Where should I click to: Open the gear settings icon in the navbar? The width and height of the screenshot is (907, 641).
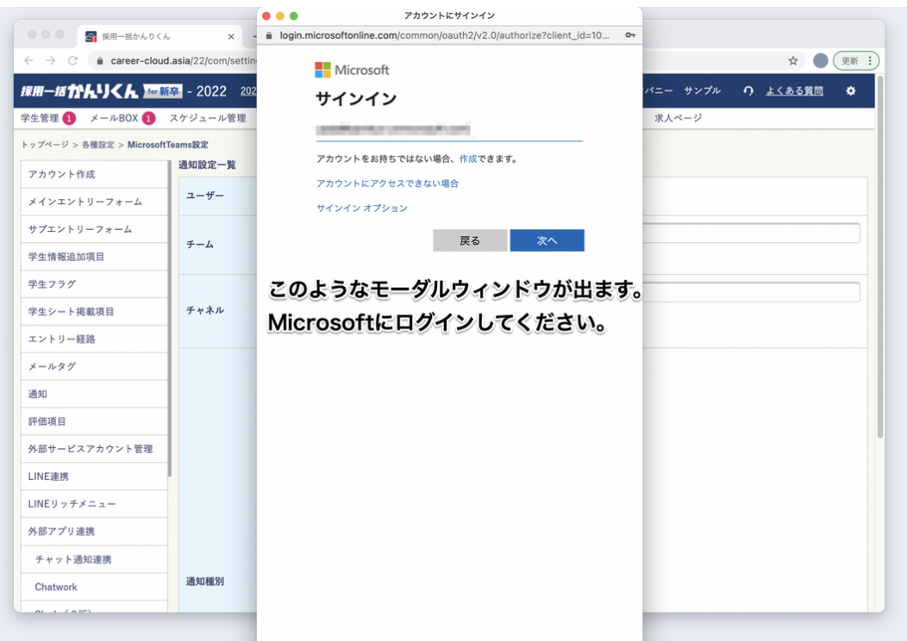(852, 90)
